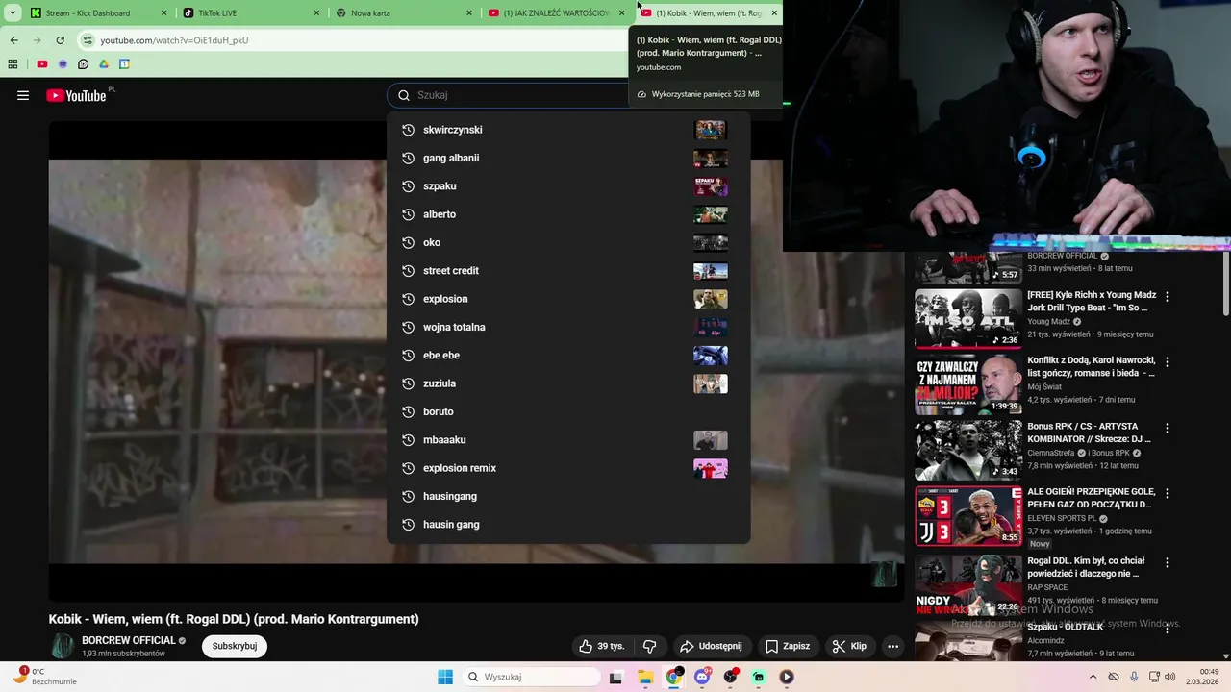Open options menu for Kyle Richh type beat video
The width and height of the screenshot is (1231, 692).
(x=1168, y=297)
